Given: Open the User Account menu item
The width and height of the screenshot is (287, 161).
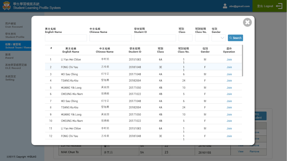Looking at the screenshot, I should tap(14, 25).
